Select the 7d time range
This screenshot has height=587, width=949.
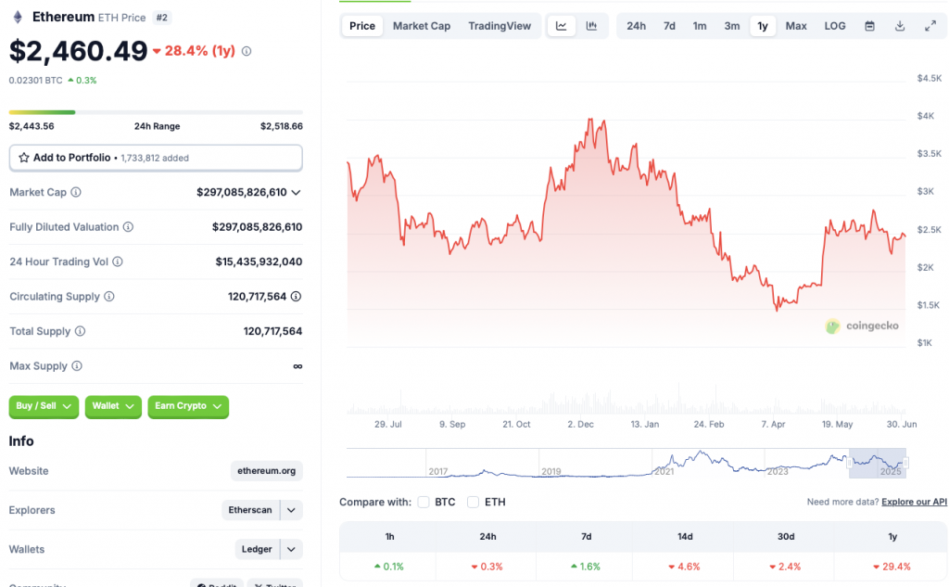669,26
